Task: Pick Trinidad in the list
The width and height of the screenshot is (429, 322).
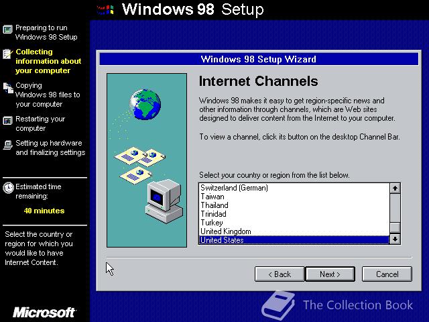Action: (x=294, y=214)
